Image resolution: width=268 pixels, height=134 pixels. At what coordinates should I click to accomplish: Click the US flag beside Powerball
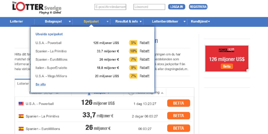pos(21,104)
